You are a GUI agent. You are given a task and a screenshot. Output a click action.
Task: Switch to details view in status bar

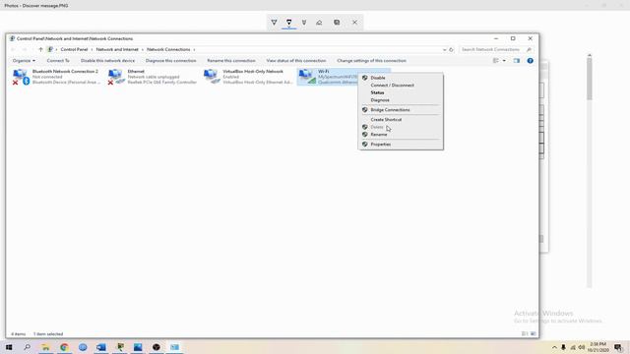[525, 333]
